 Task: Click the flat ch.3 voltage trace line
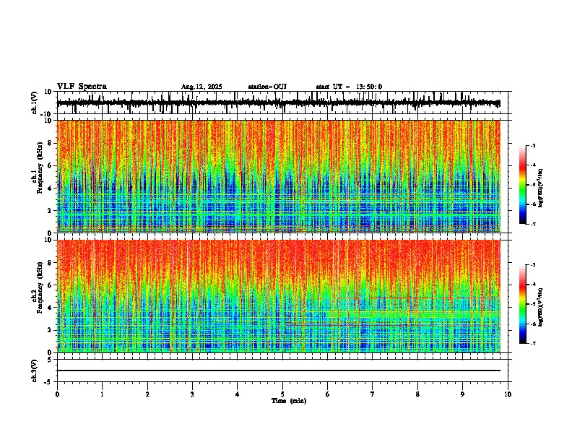point(278,370)
